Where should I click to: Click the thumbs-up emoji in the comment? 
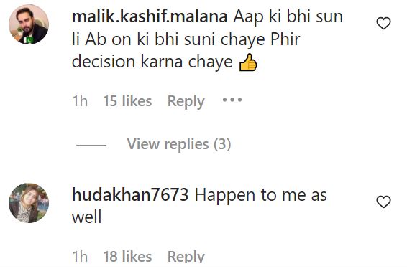tap(248, 62)
